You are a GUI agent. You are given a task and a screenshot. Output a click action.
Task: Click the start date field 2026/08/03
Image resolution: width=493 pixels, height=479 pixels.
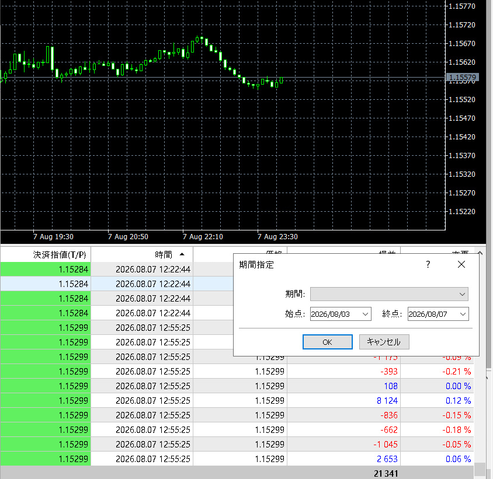coord(335,314)
